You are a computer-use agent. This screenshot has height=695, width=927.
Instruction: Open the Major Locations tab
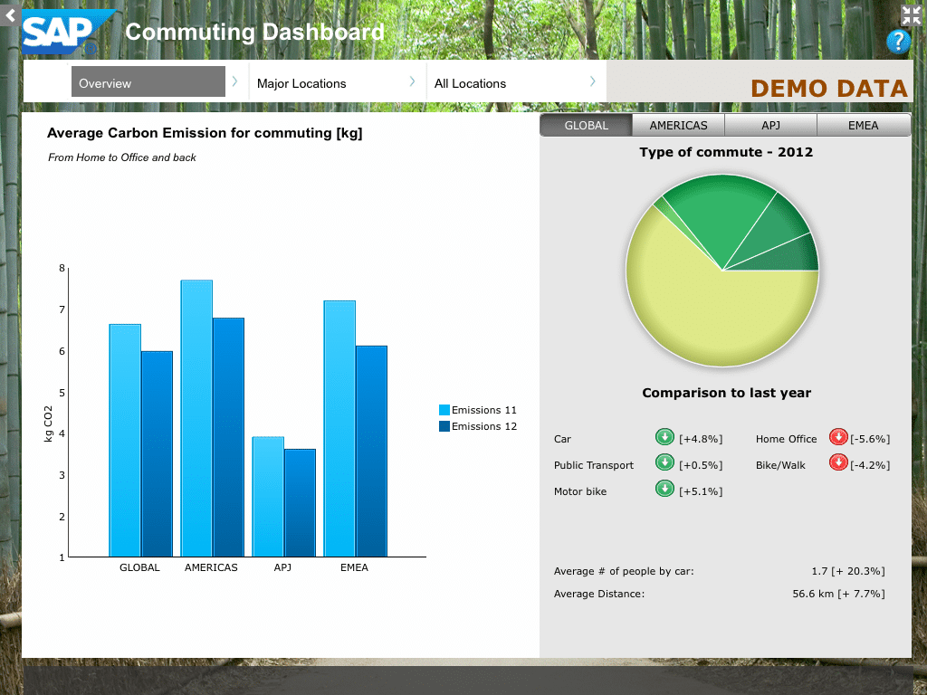tap(301, 83)
